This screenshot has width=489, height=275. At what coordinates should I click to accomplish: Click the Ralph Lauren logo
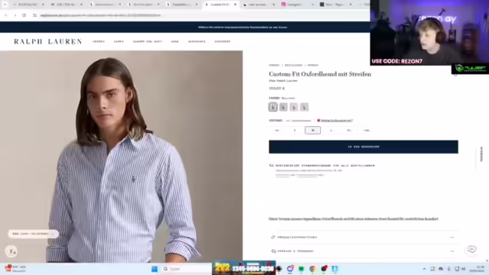48,41
